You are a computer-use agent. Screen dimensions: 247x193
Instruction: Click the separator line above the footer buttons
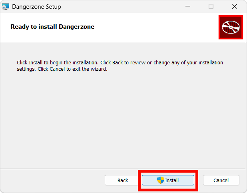[120, 169]
